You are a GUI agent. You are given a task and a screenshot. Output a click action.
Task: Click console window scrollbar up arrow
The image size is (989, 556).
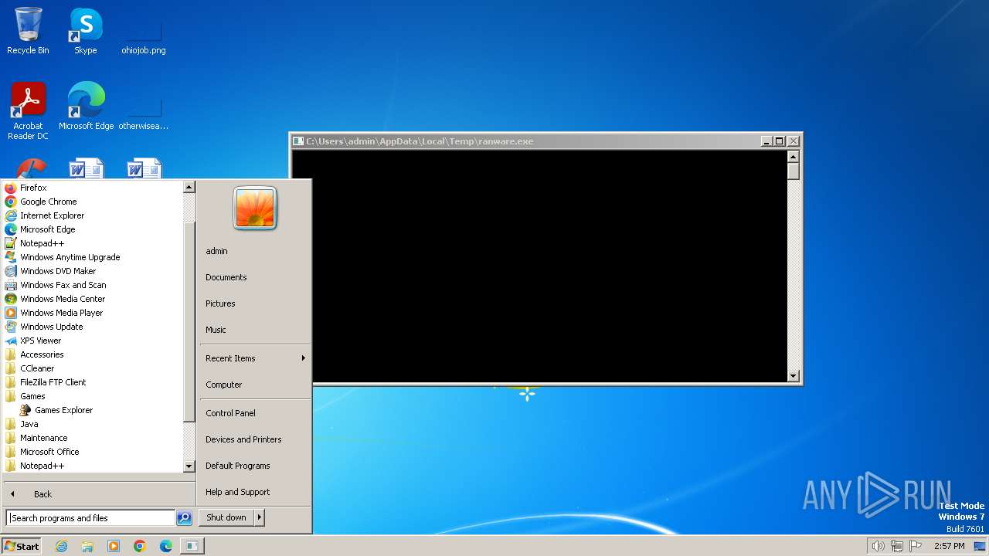(793, 156)
